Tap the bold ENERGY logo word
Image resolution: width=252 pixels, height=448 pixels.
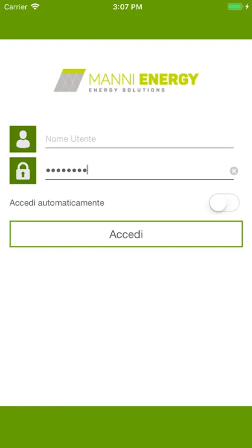pyautogui.click(x=168, y=79)
